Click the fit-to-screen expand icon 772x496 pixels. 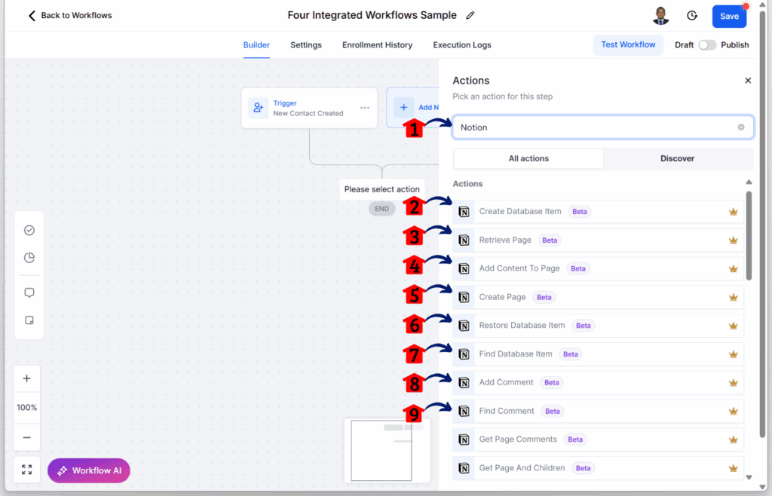point(27,470)
